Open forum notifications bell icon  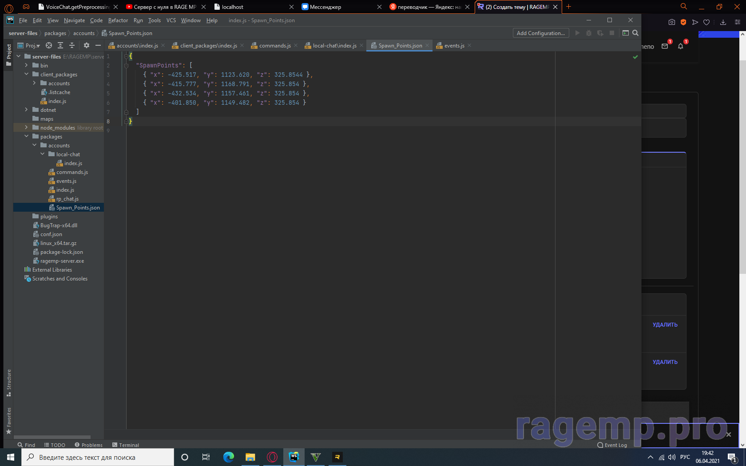[680, 46]
